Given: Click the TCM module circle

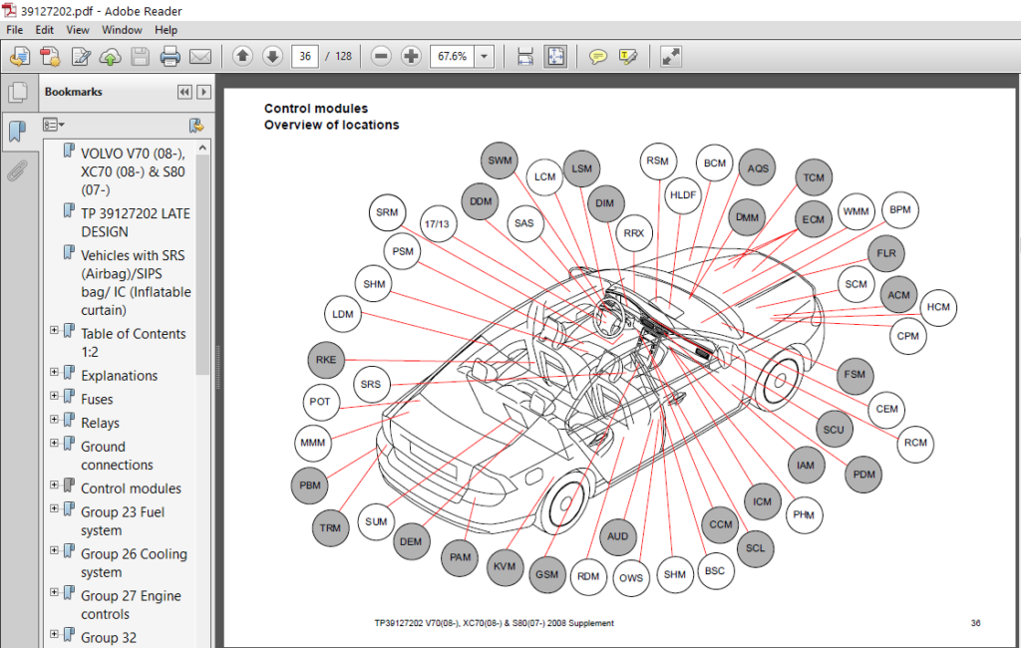Looking at the screenshot, I should pos(814,177).
